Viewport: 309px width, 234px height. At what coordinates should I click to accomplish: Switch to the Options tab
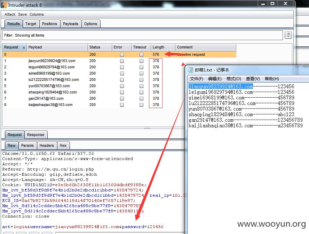click(x=91, y=24)
